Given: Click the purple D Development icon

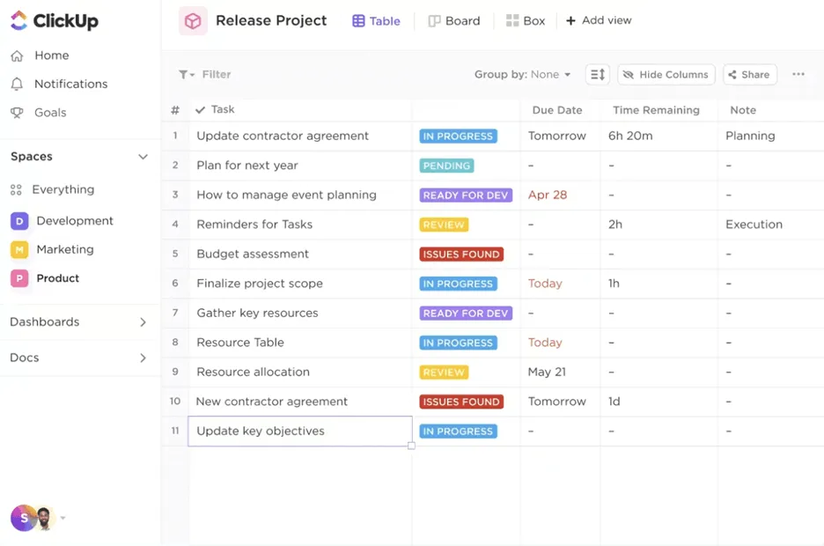Looking at the screenshot, I should [19, 221].
